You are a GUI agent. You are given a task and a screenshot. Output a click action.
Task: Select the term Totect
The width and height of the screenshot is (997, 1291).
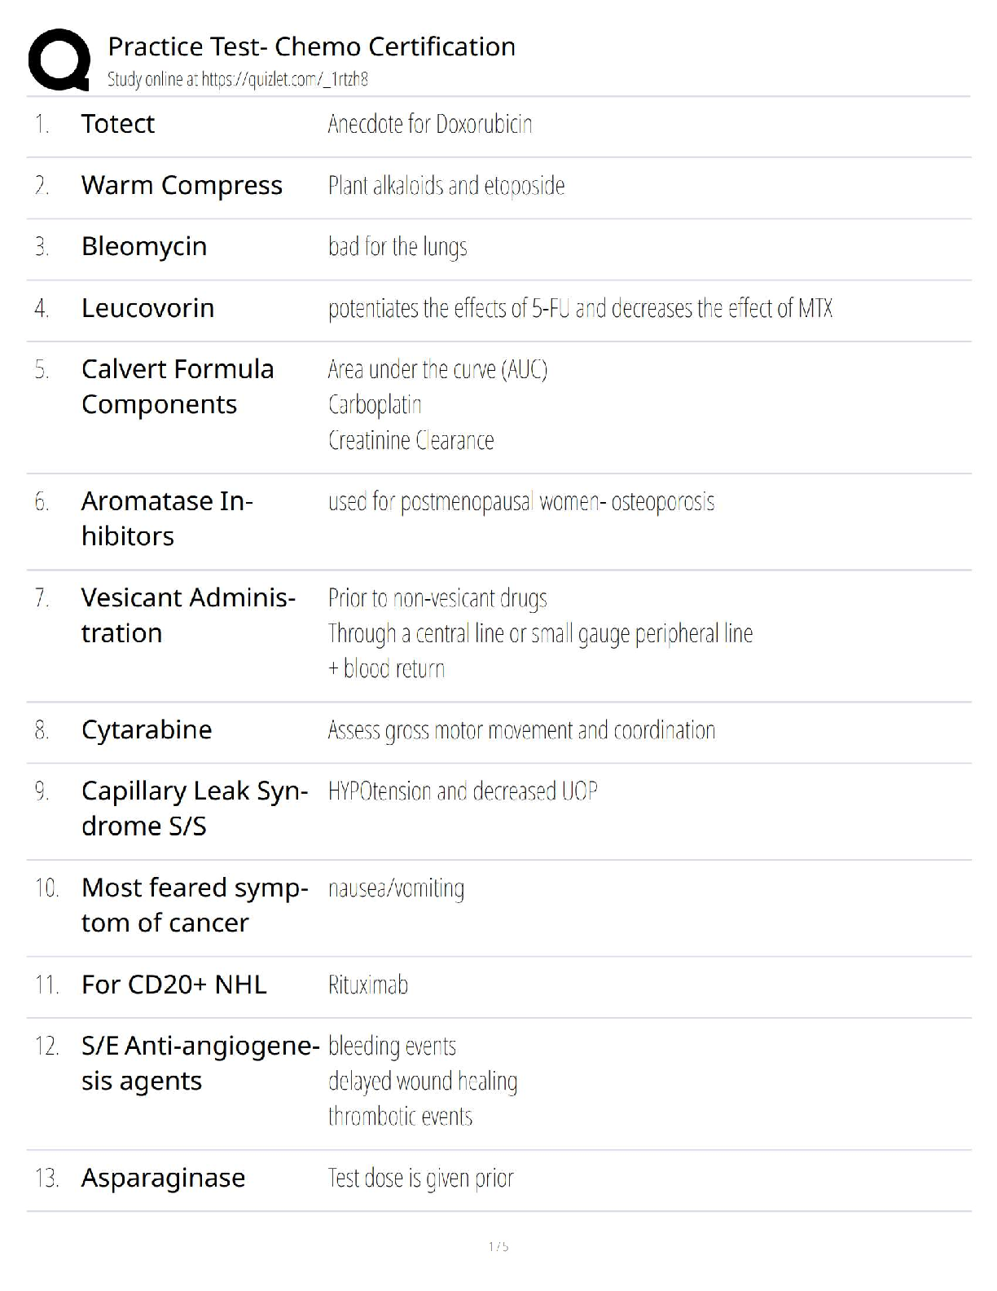coord(118,124)
